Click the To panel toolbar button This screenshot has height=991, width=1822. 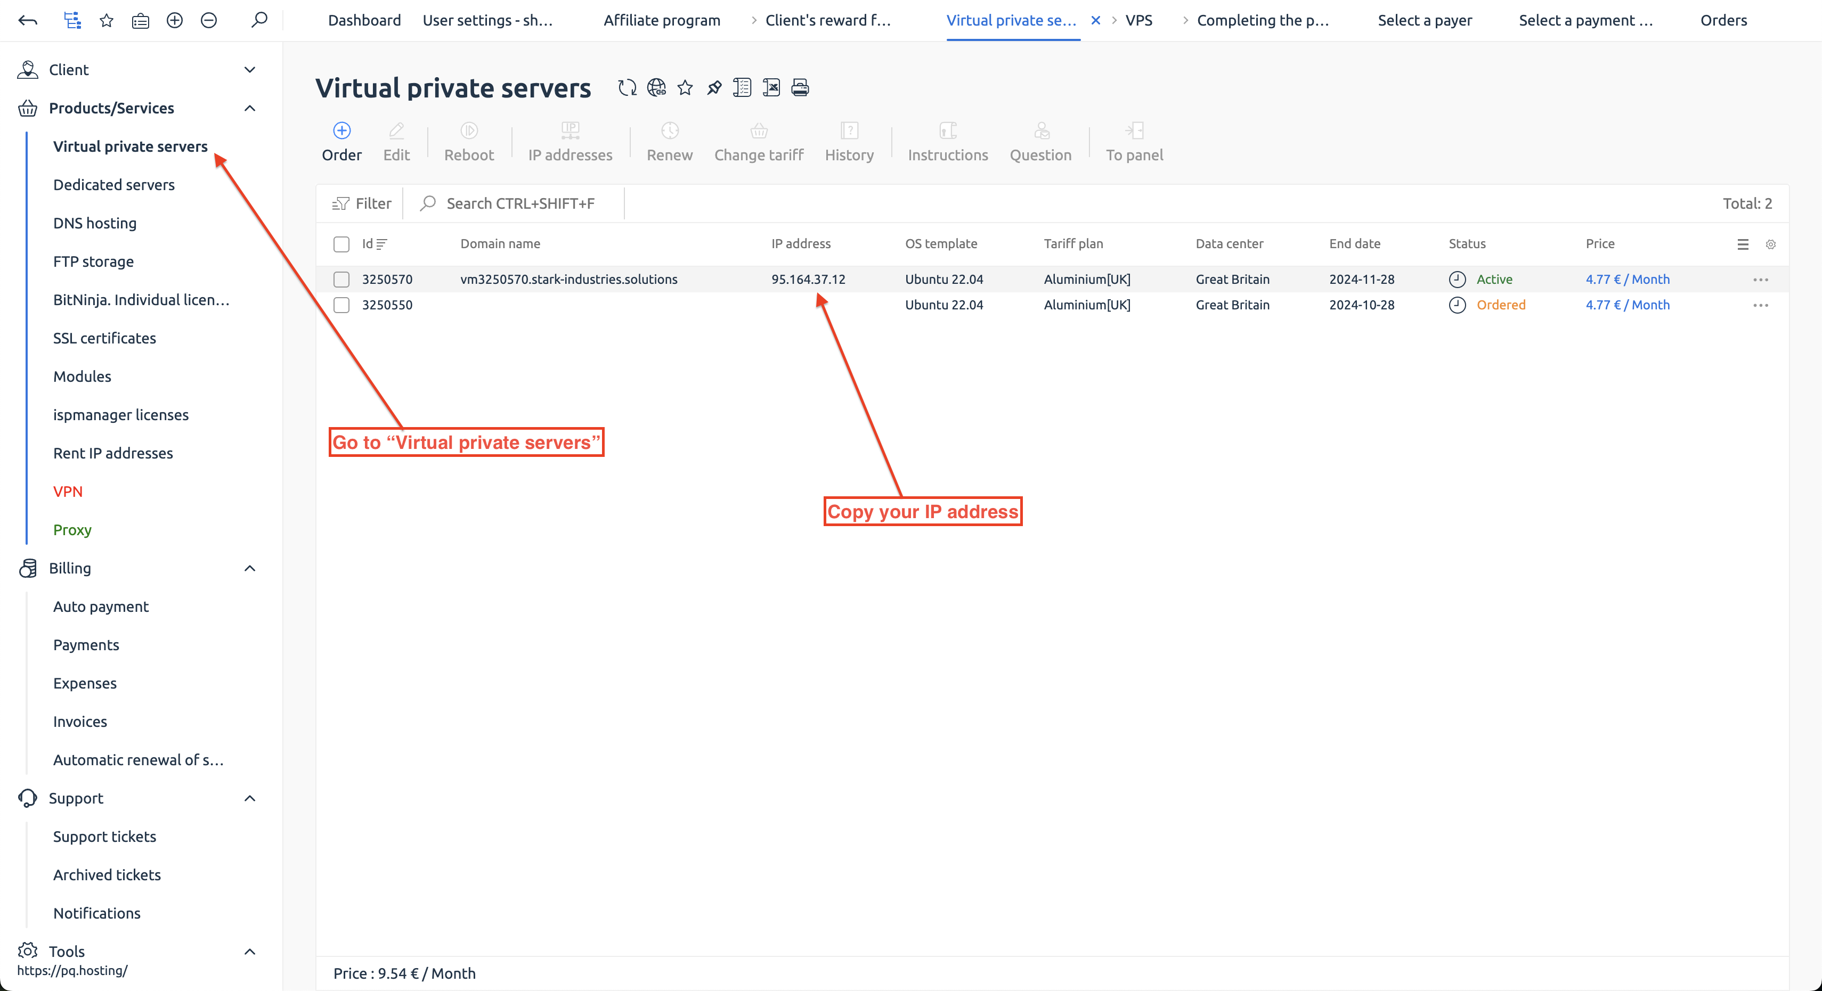(1135, 142)
